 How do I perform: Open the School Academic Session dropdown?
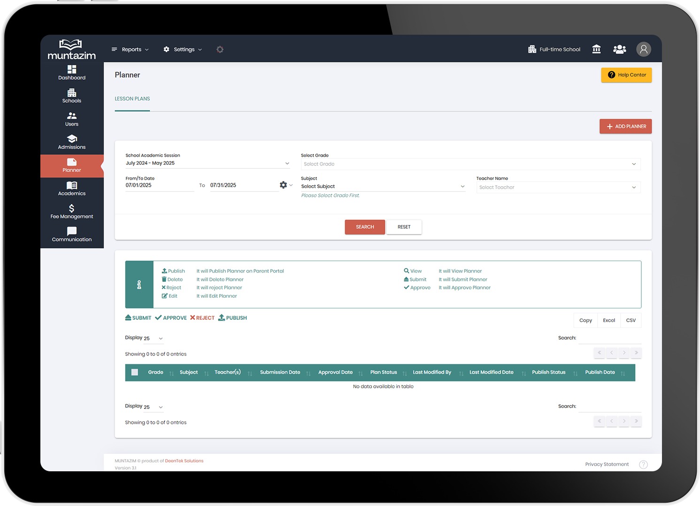(x=207, y=163)
